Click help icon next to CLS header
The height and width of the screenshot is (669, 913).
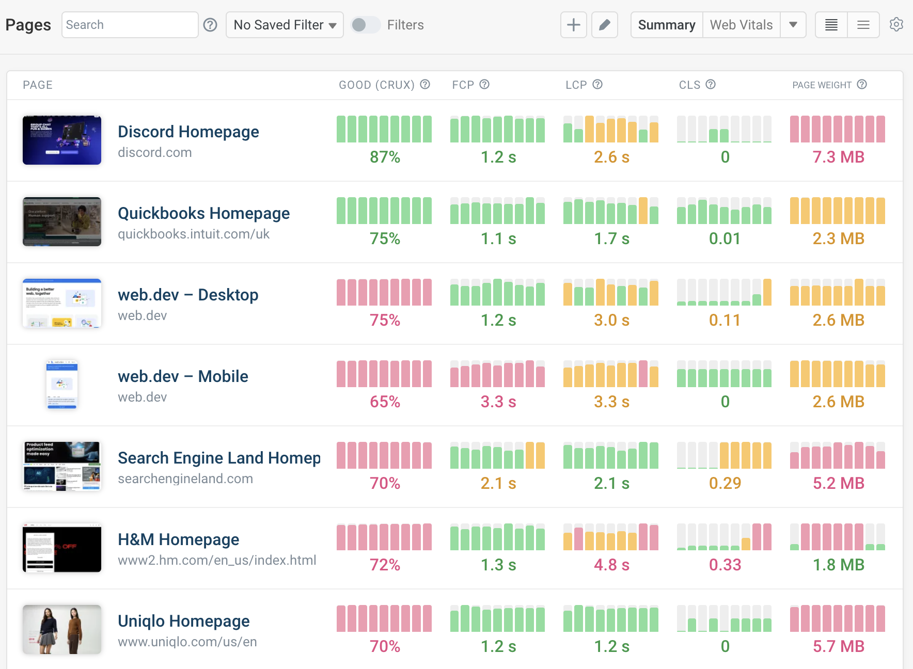click(711, 85)
